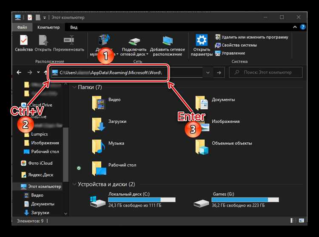Switch to details list view icon
This screenshot has width=319, height=237.
tap(293, 220)
